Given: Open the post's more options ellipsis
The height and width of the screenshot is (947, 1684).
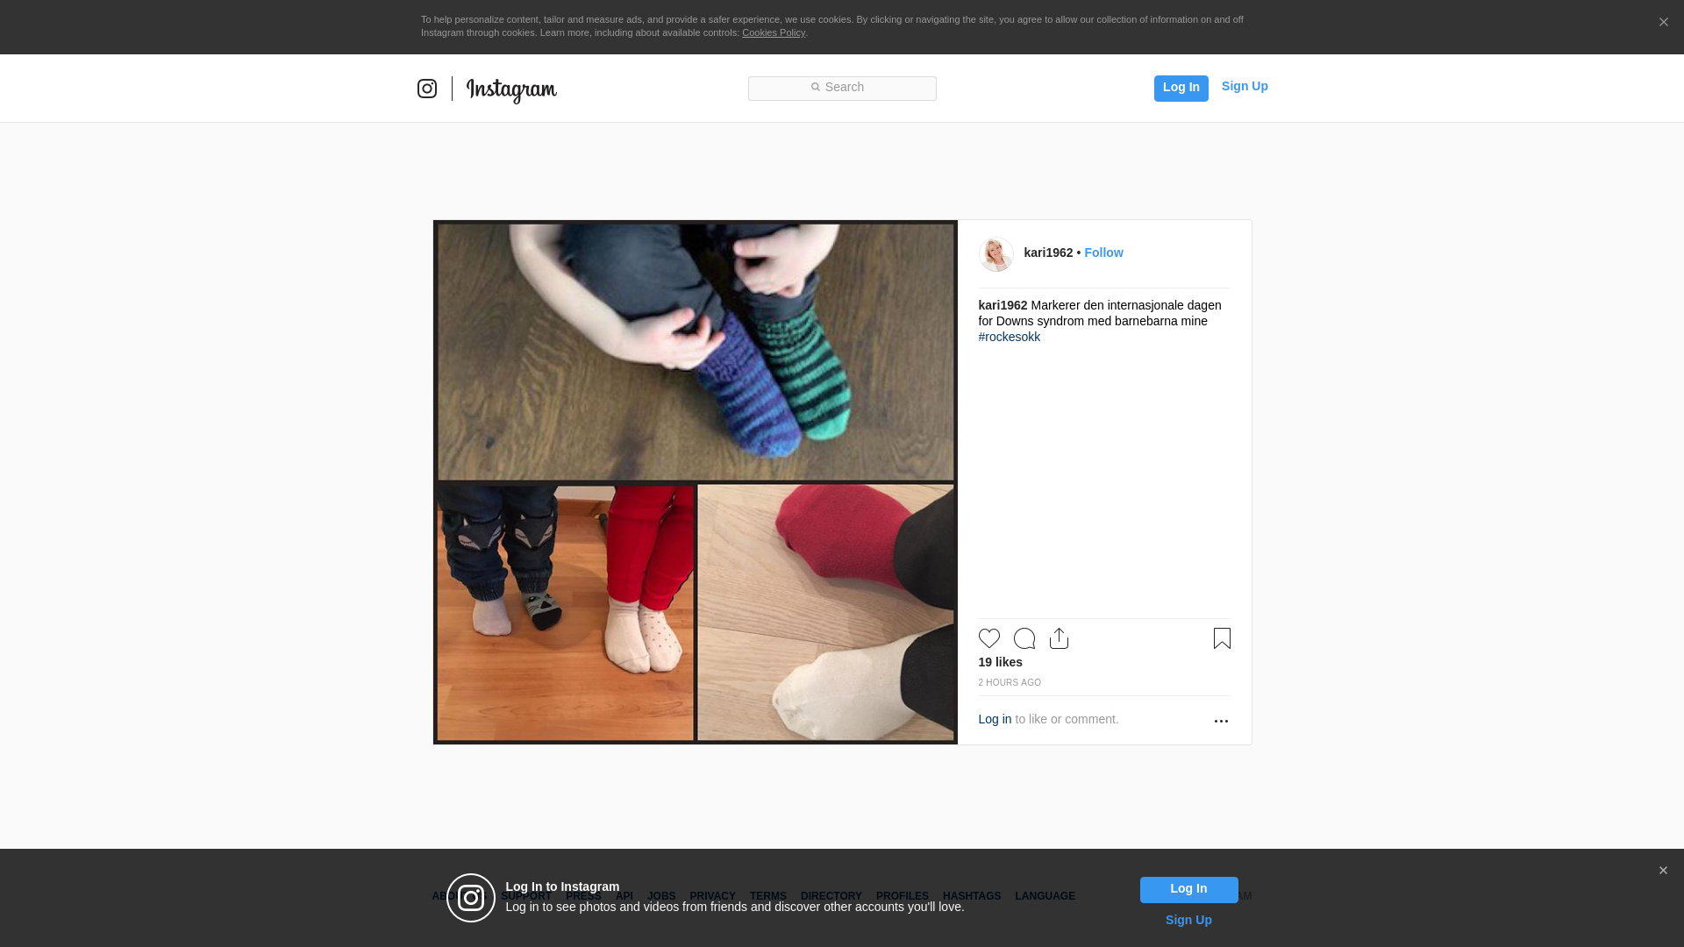Looking at the screenshot, I should [1221, 721].
